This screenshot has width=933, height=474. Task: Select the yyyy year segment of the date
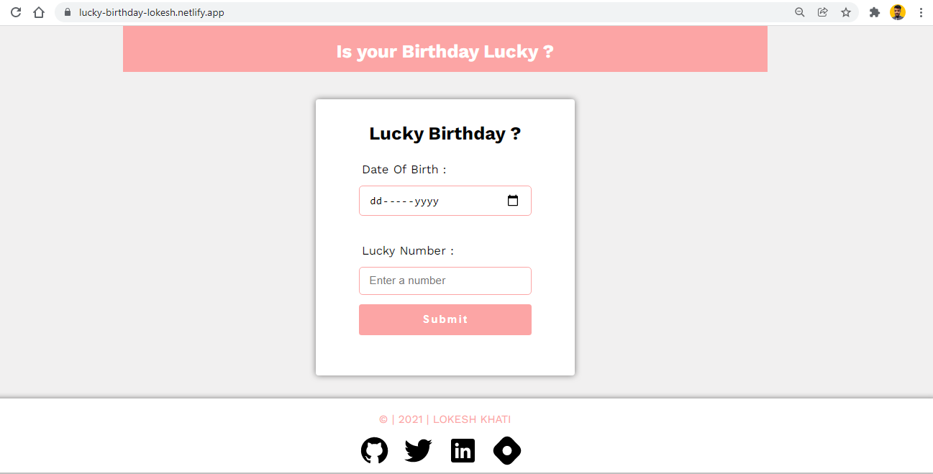[x=427, y=201]
